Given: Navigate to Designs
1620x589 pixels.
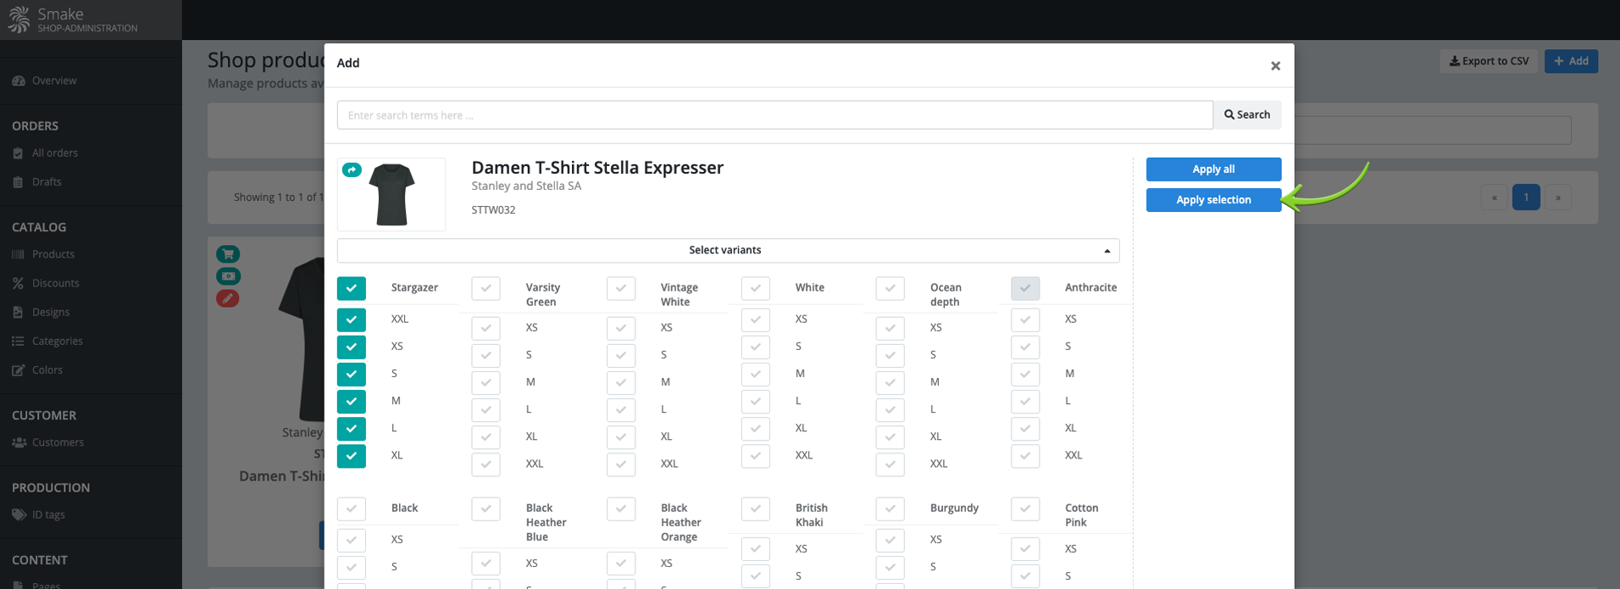Looking at the screenshot, I should coord(51,312).
